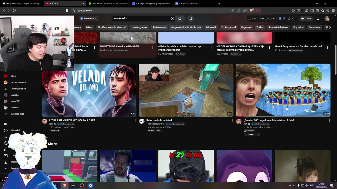
Task: Select the Superhéroe chip
Action: (315, 27)
